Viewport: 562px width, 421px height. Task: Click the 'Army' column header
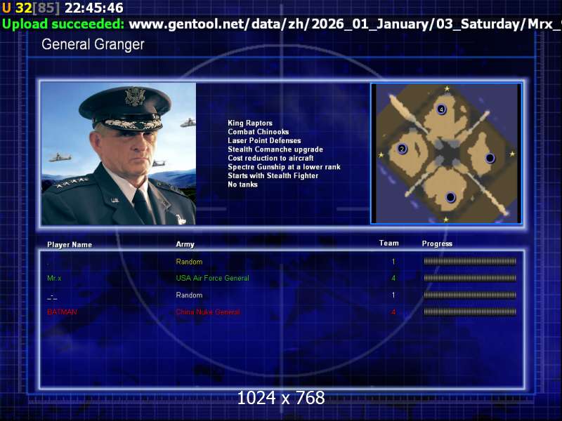tap(185, 244)
